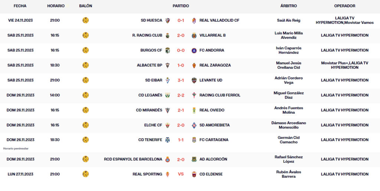380x191 pixels.
Task: Click the CD Tenerife club crest
Action: (168, 140)
